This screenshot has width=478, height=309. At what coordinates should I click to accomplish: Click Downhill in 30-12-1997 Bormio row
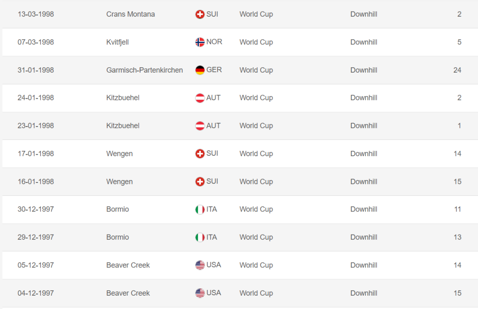(364, 210)
